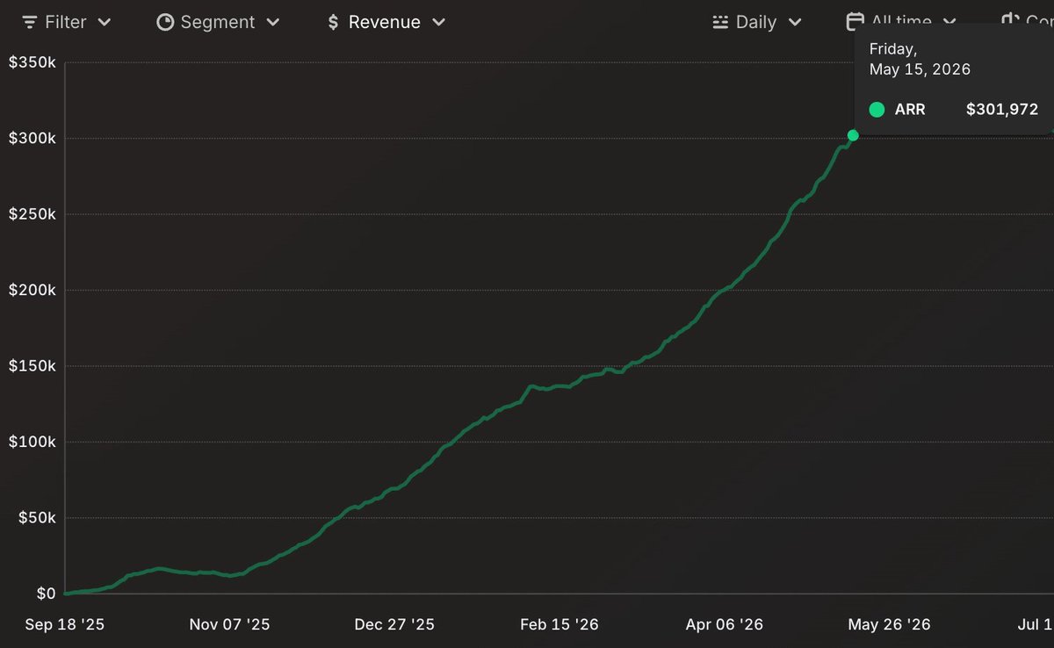Click the $350k y-axis label

[x=32, y=62]
